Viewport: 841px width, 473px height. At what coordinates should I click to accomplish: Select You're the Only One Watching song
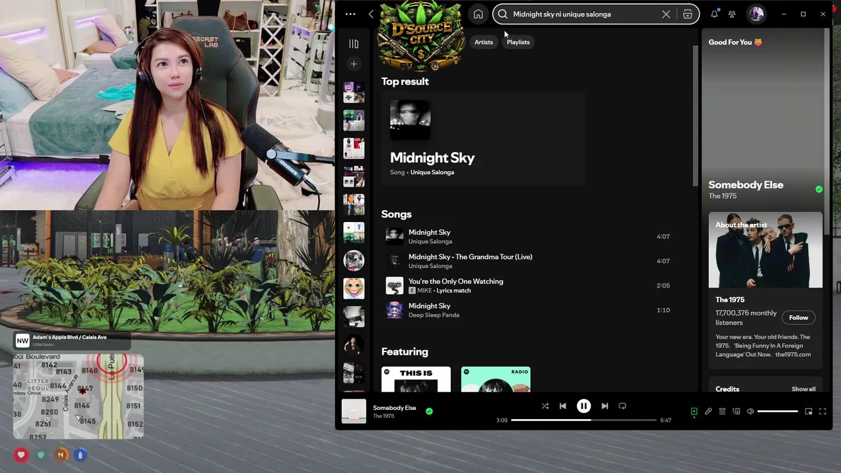[529, 286]
